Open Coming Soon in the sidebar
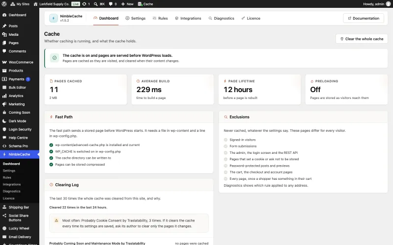The width and height of the screenshot is (393, 245). click(x=20, y=113)
